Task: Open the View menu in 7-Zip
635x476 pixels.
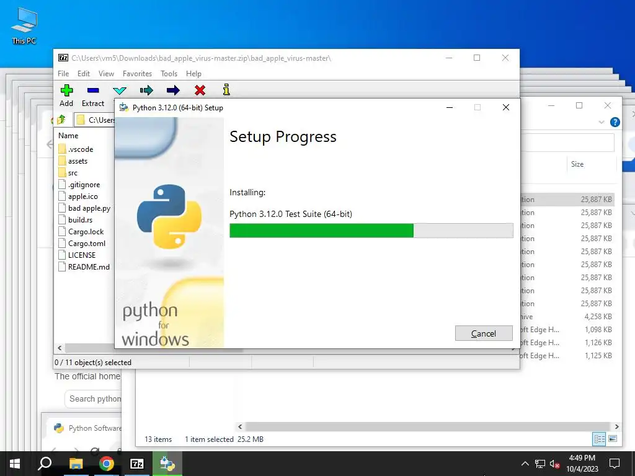Action: point(106,74)
